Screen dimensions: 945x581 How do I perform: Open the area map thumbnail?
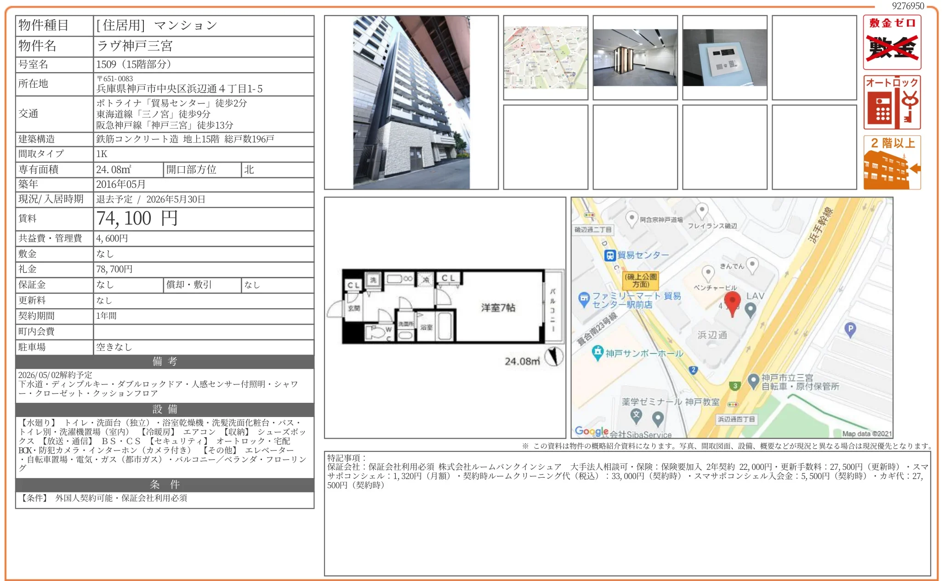[545, 57]
